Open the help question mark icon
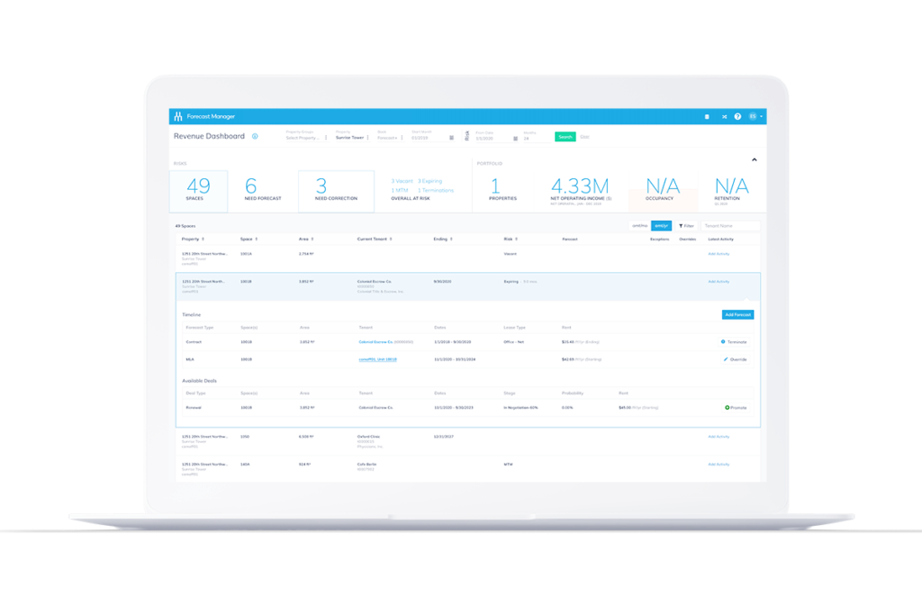This screenshot has height=615, width=922. click(x=737, y=116)
